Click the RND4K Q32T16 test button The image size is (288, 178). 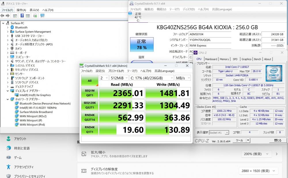90,117
